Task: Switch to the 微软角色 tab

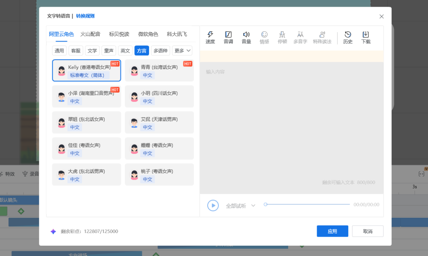Action: (148, 34)
